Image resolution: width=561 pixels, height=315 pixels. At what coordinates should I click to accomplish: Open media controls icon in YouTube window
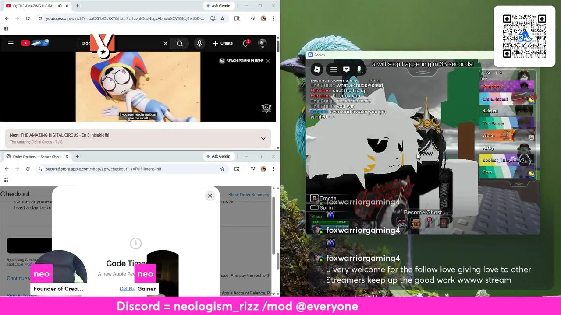pos(253,18)
